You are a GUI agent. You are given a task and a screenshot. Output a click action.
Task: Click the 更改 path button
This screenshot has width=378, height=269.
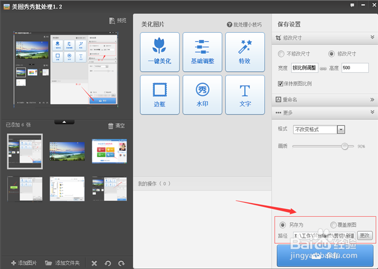pyautogui.click(x=365, y=235)
